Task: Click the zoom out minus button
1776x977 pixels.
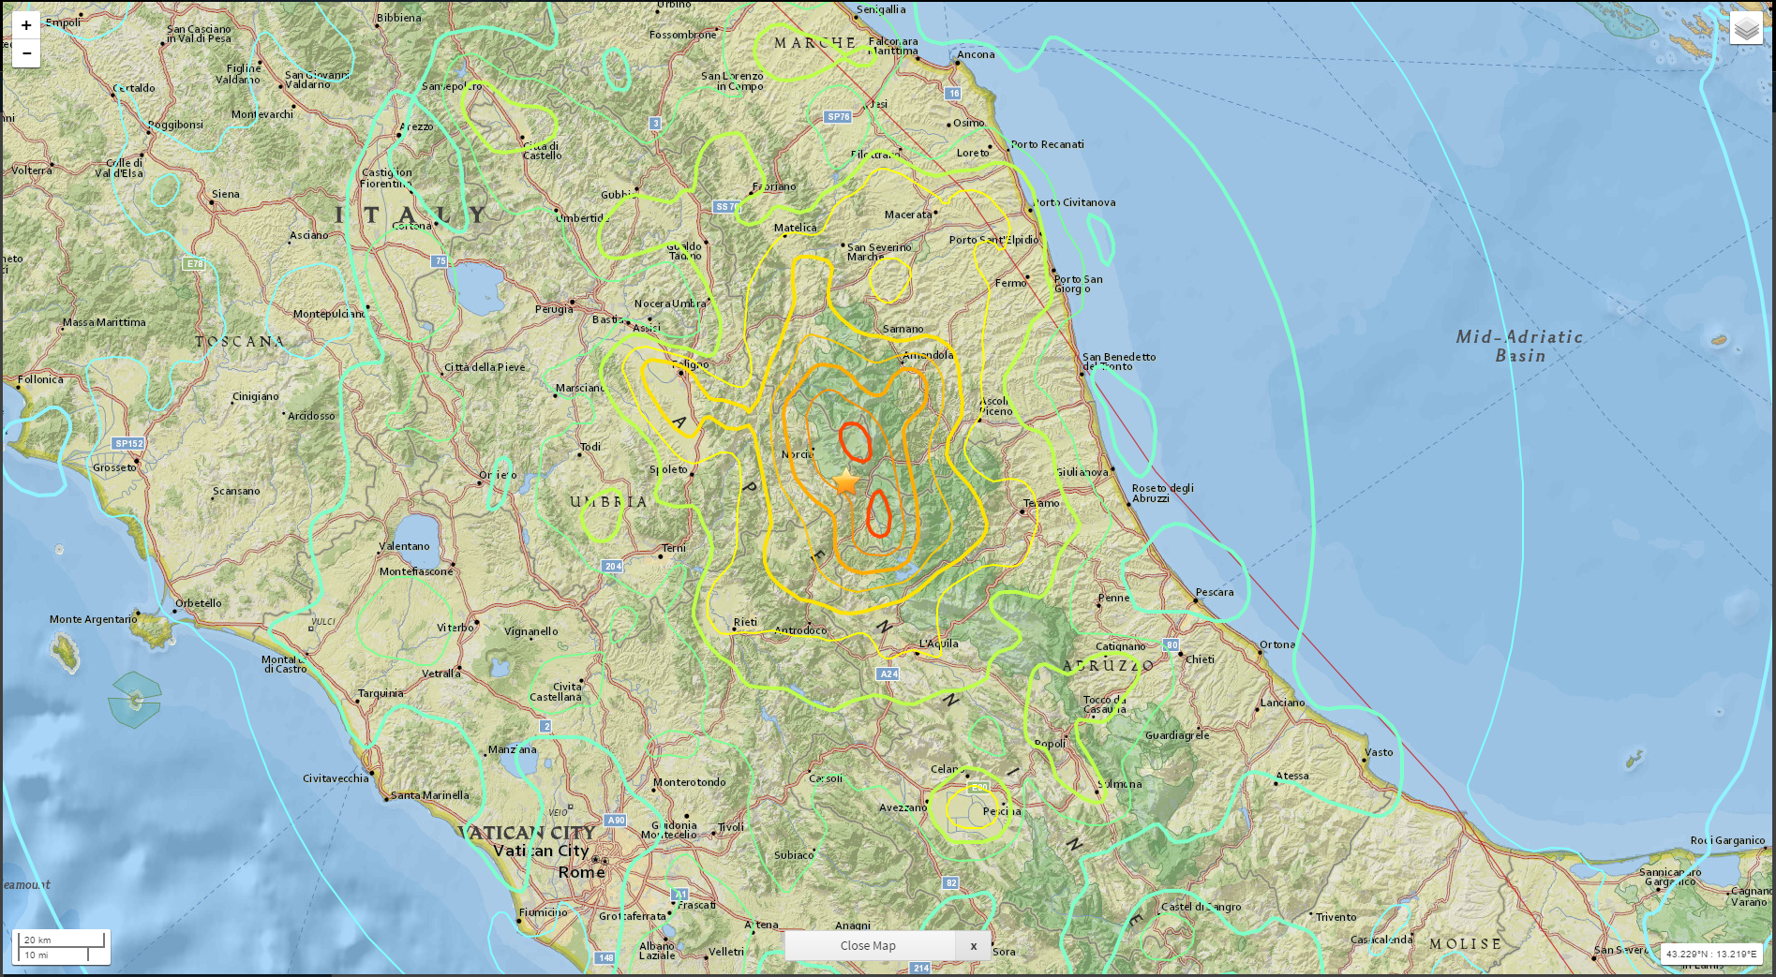Action: point(26,53)
